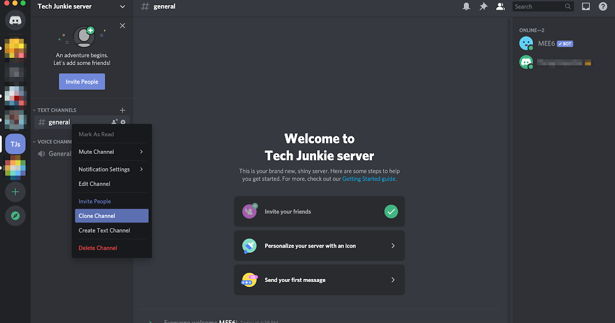Click hash icon in channel header
Viewport: 615px width, 323px height.
pos(146,7)
